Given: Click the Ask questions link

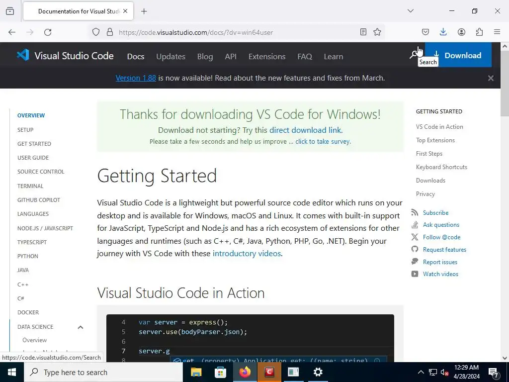Looking at the screenshot, I should coord(441,225).
